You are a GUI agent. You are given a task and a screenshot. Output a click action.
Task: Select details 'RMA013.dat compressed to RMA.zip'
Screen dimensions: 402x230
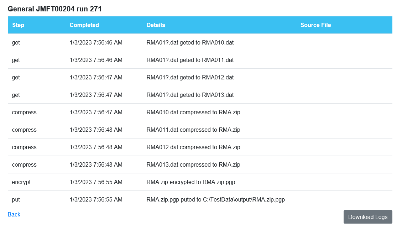(193, 164)
